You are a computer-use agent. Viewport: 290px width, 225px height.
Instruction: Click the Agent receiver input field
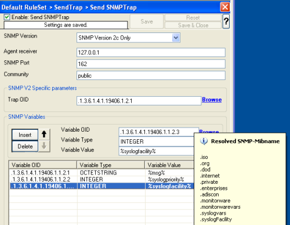coord(151,52)
